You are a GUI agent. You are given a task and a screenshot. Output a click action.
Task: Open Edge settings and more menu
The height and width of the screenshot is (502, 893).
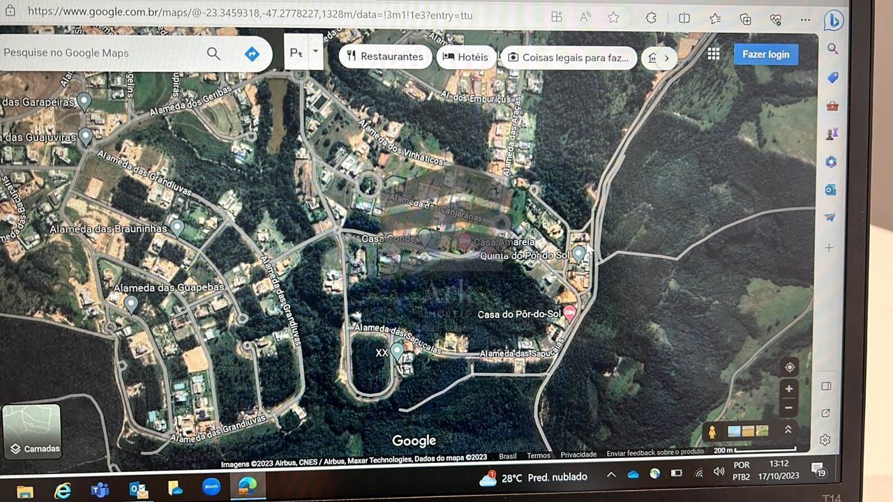pos(805,20)
